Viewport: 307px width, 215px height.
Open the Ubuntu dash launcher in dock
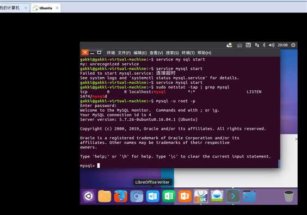(x=89, y=196)
